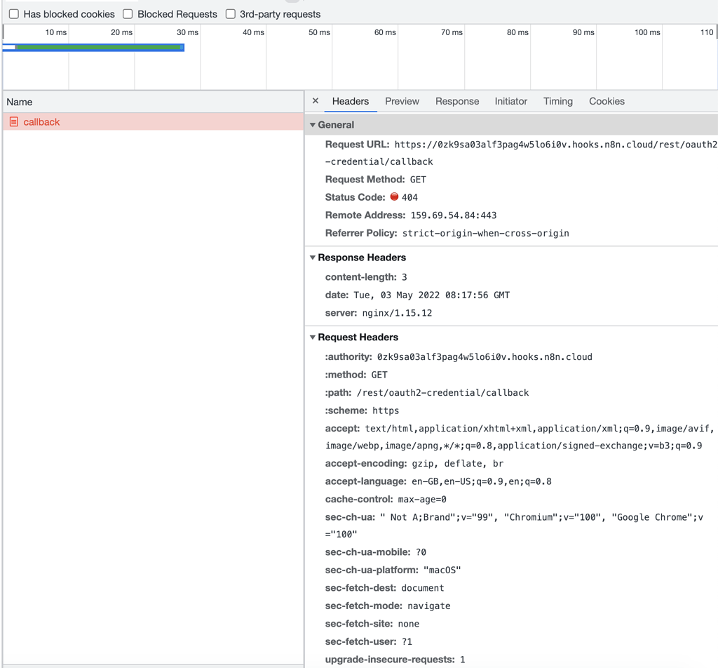Open the Cookies tab
The image size is (718, 668).
coord(607,101)
